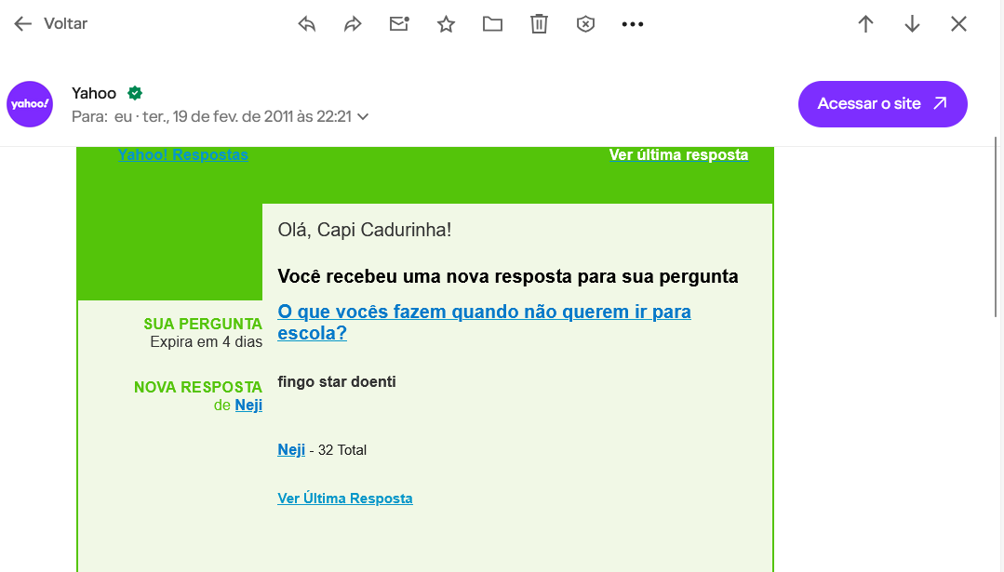
Task: Open more actions ellipsis menu
Action: point(633,24)
